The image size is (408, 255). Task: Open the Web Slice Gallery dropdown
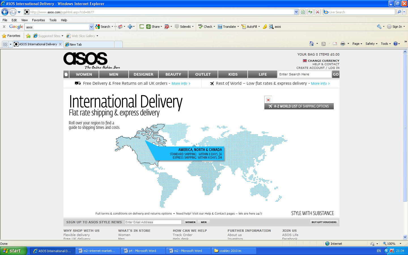tap(97, 36)
